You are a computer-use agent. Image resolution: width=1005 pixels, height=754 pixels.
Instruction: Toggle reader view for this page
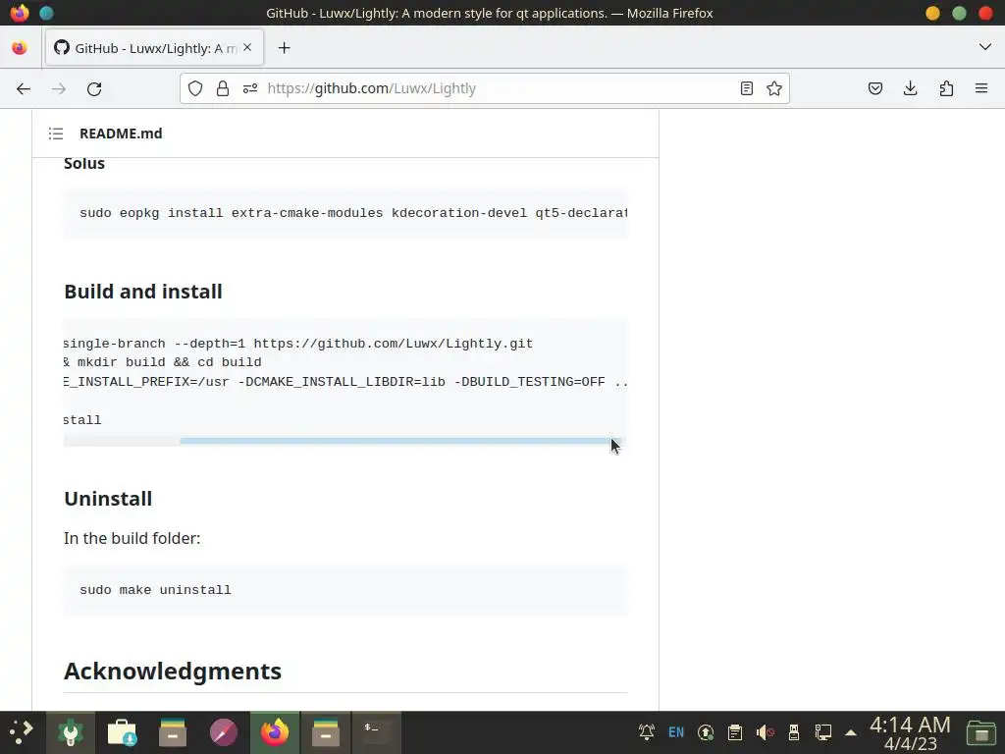click(746, 88)
